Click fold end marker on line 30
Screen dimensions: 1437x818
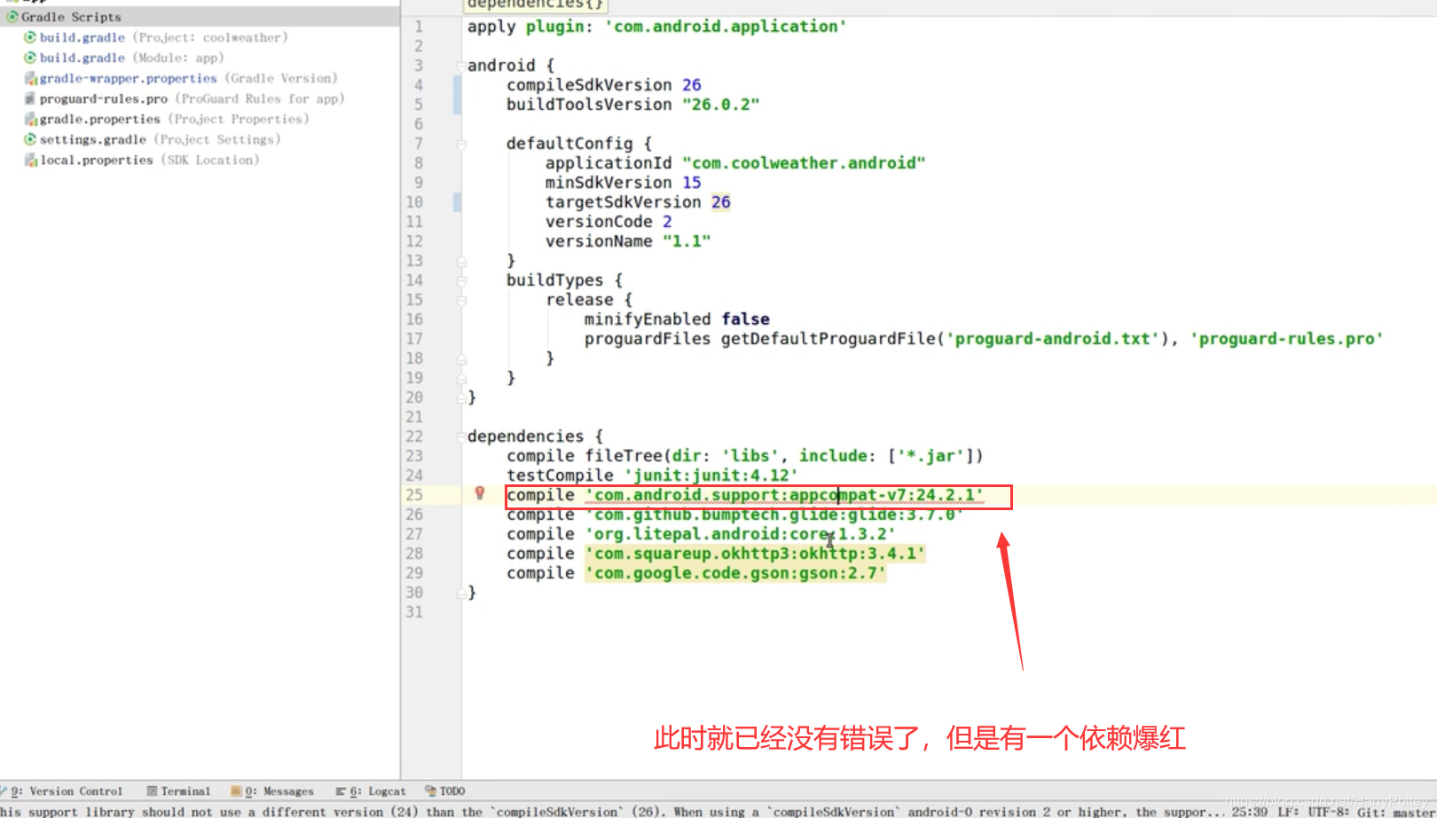click(x=461, y=593)
